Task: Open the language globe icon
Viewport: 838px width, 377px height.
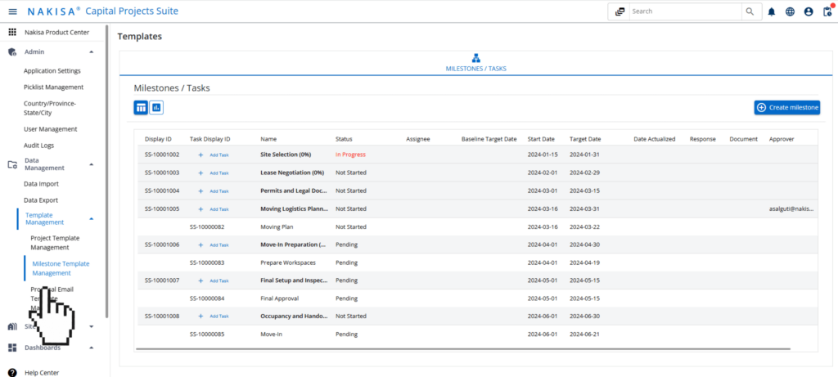Action: [790, 11]
